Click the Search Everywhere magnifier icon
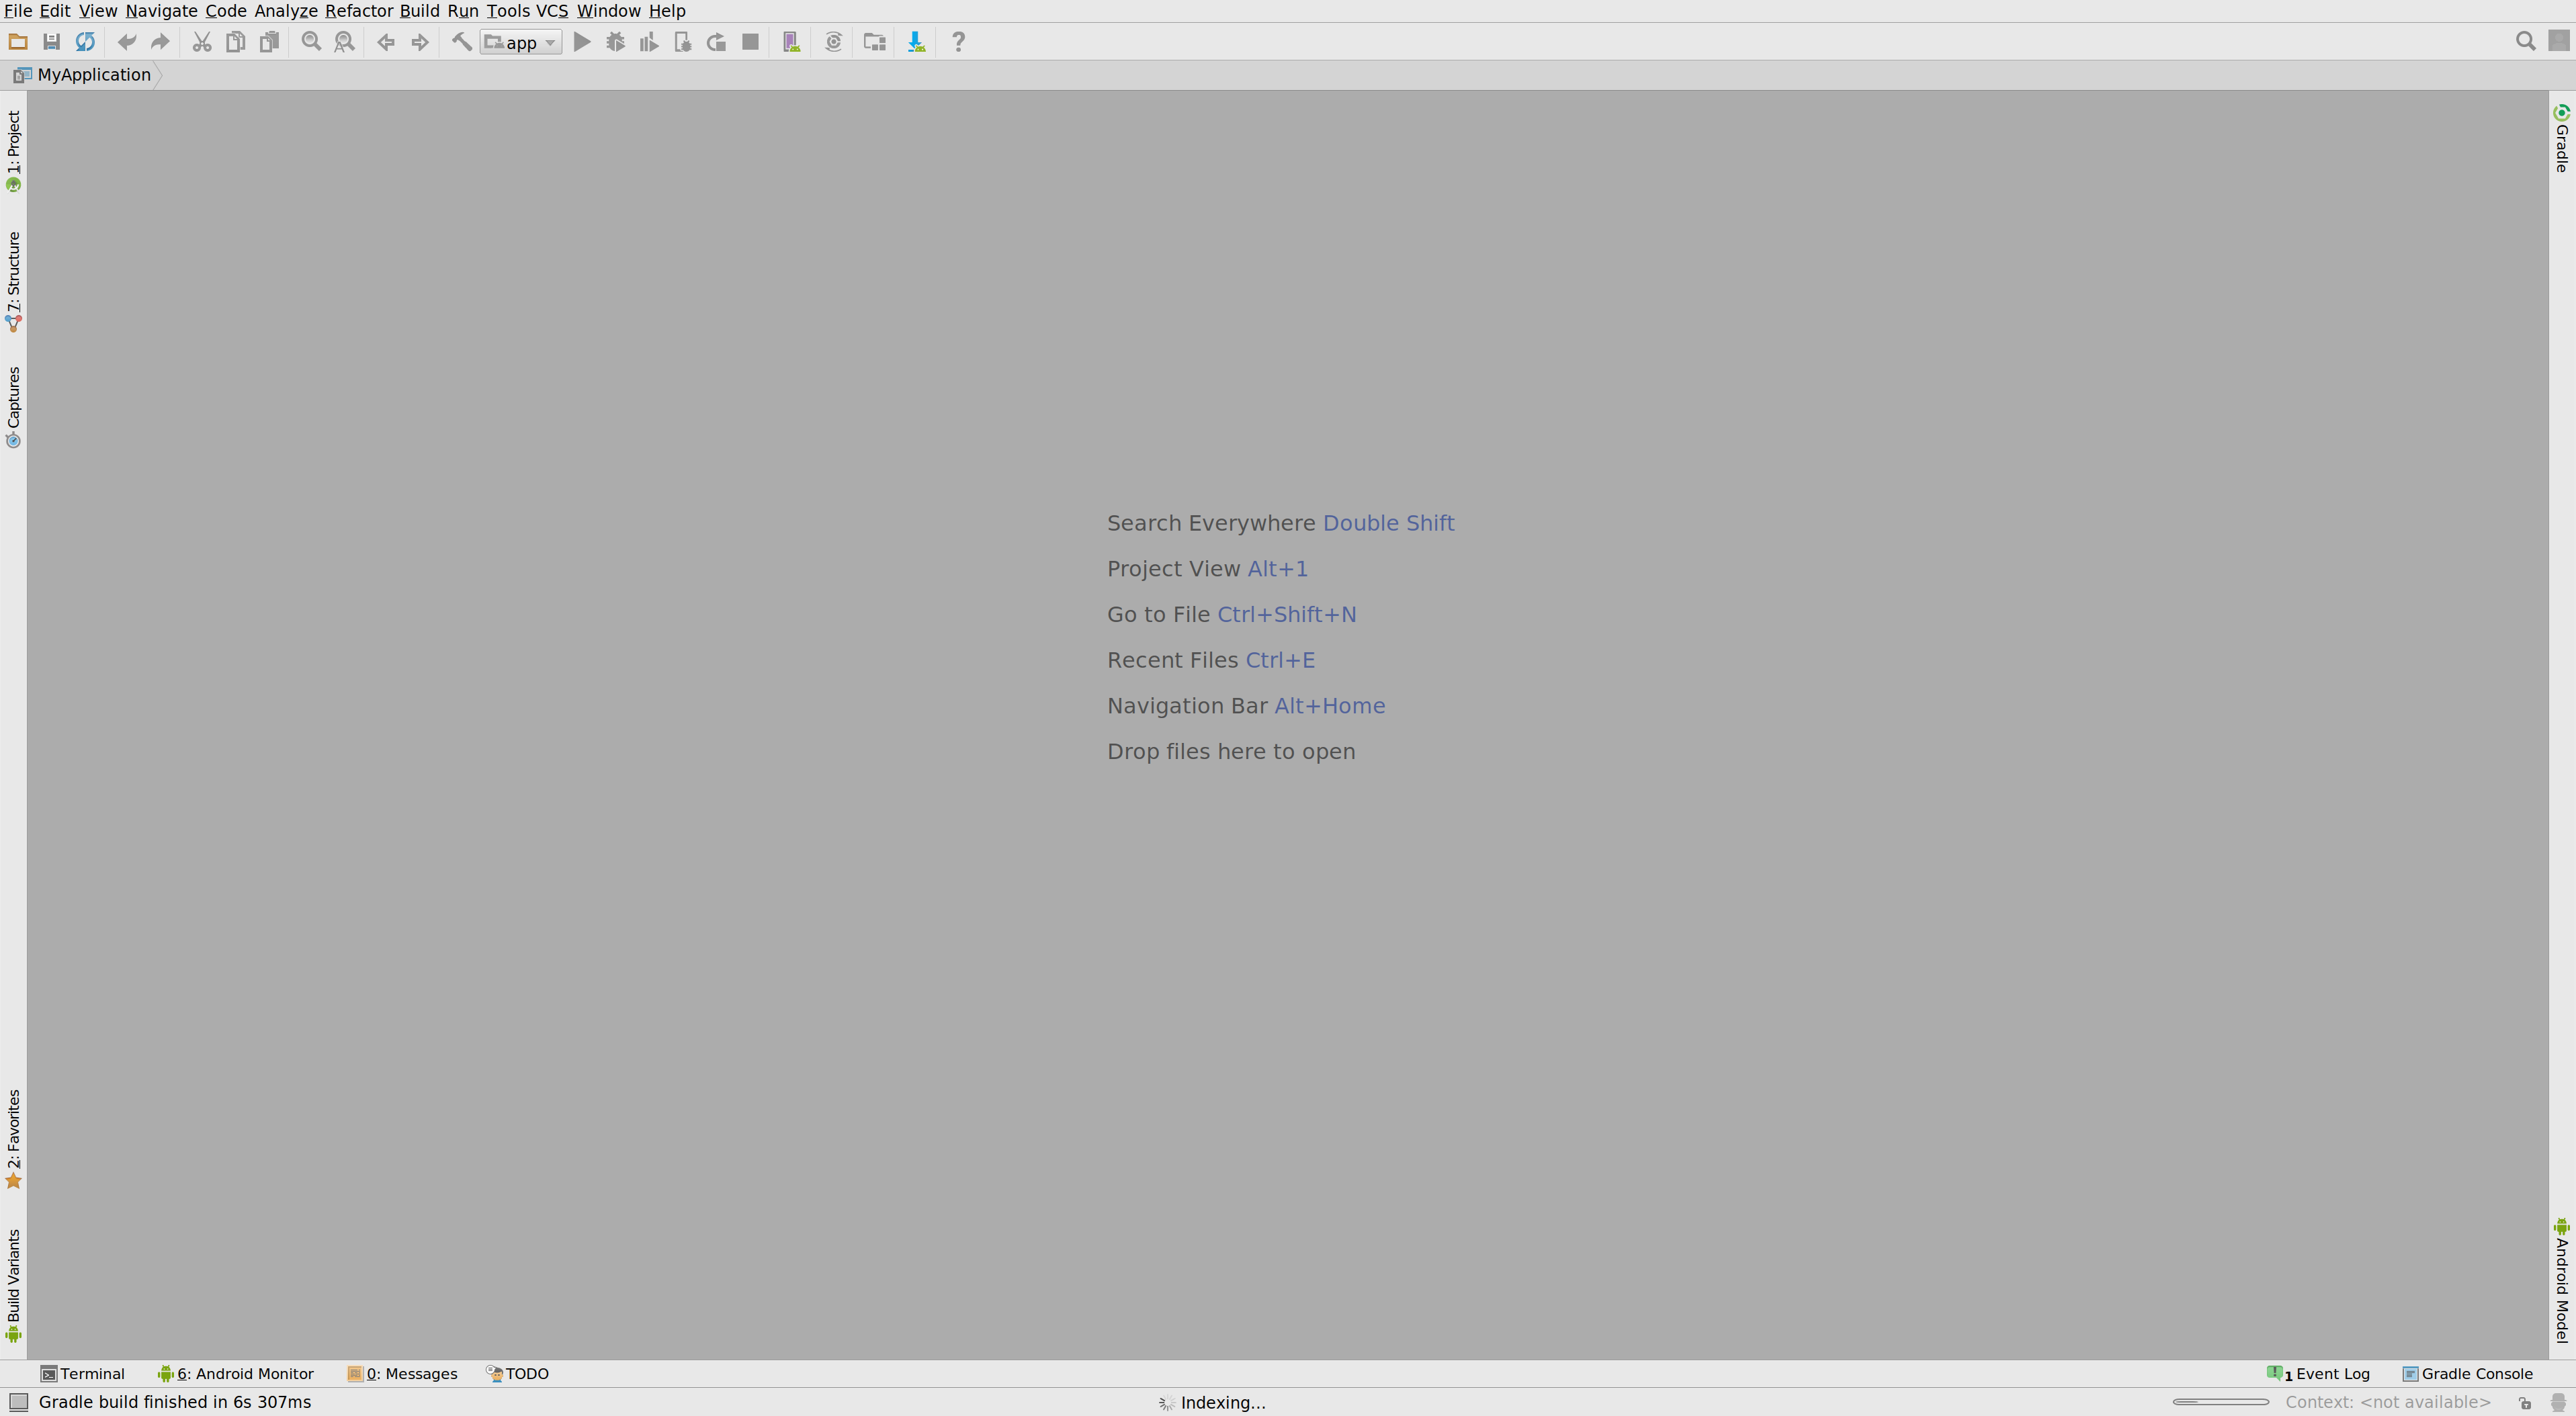2576x1416 pixels. coord(2525,41)
